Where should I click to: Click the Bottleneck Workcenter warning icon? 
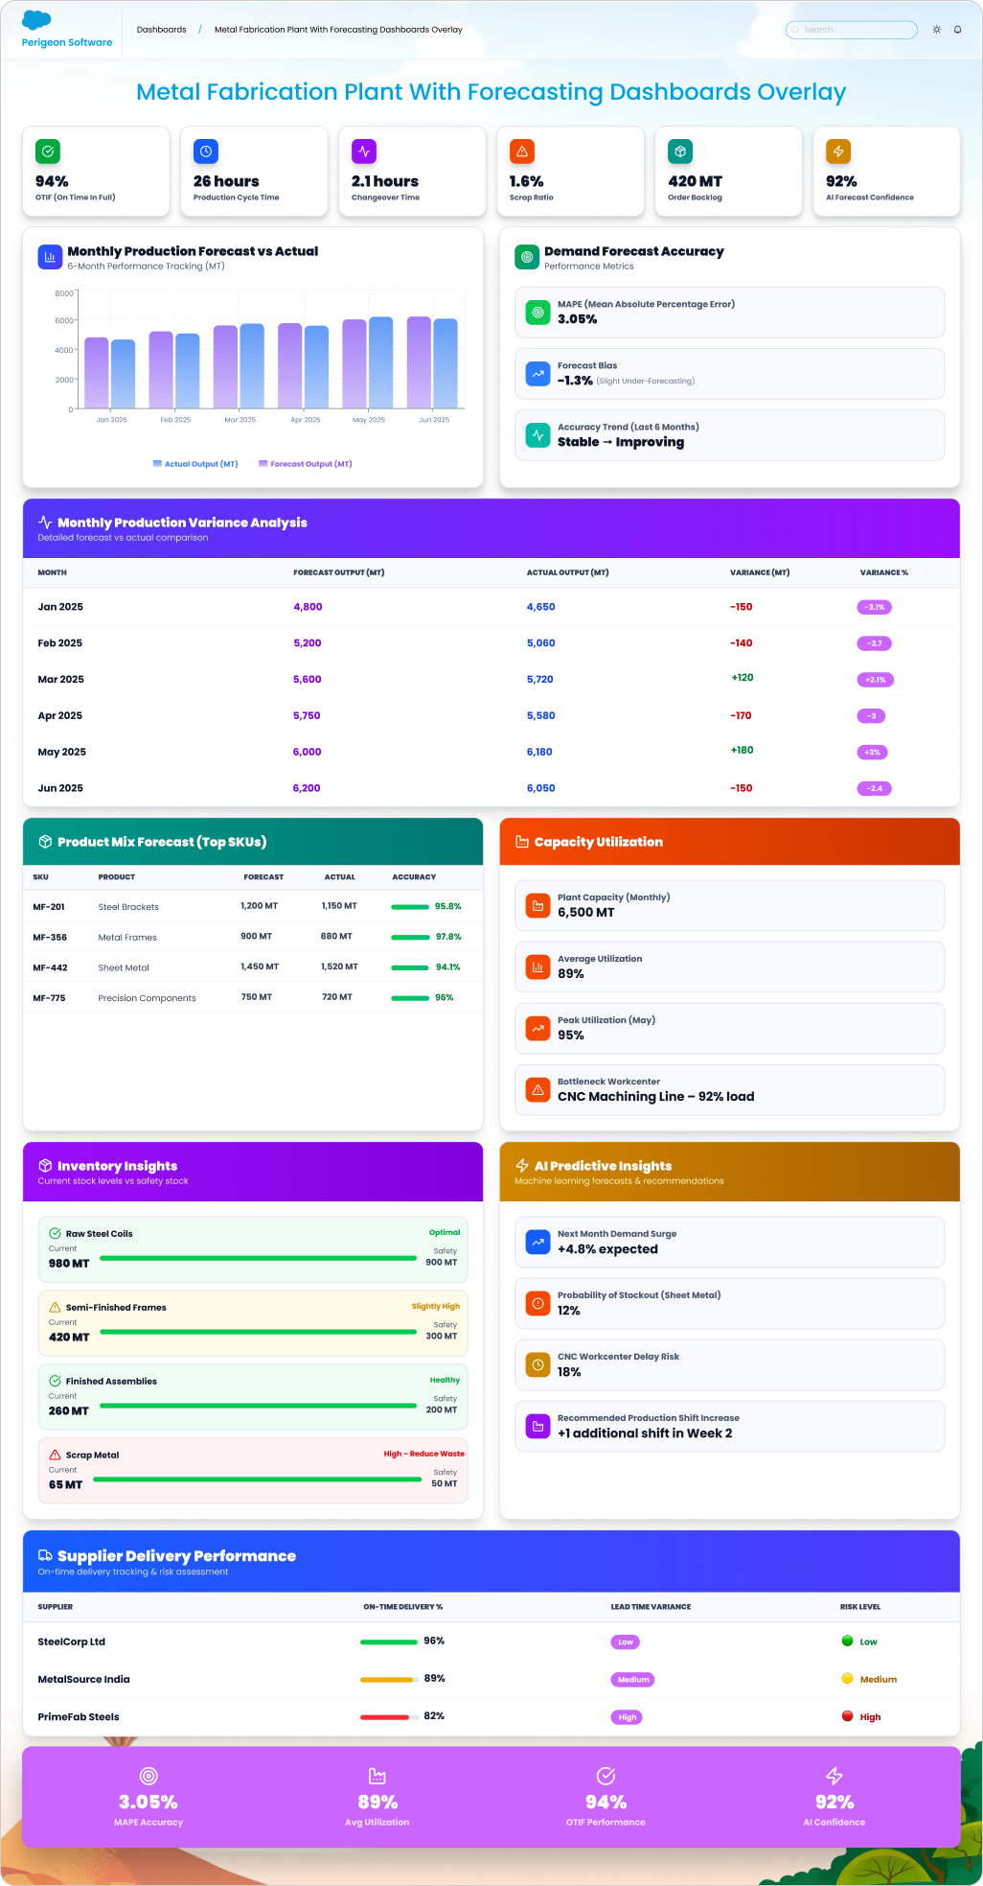tap(537, 1090)
